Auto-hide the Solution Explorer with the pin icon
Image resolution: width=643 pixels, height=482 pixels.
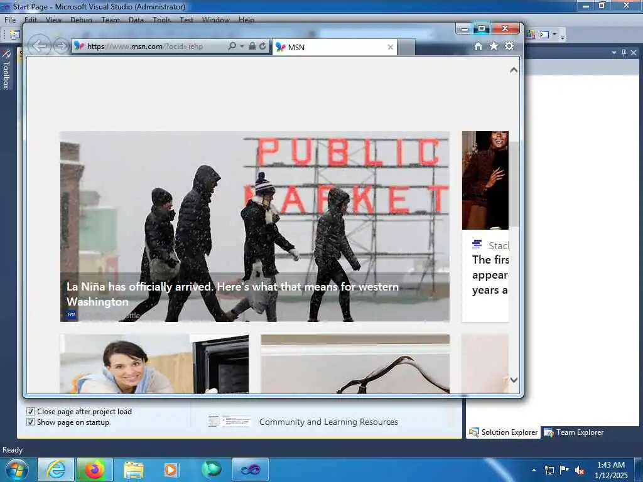coord(624,53)
